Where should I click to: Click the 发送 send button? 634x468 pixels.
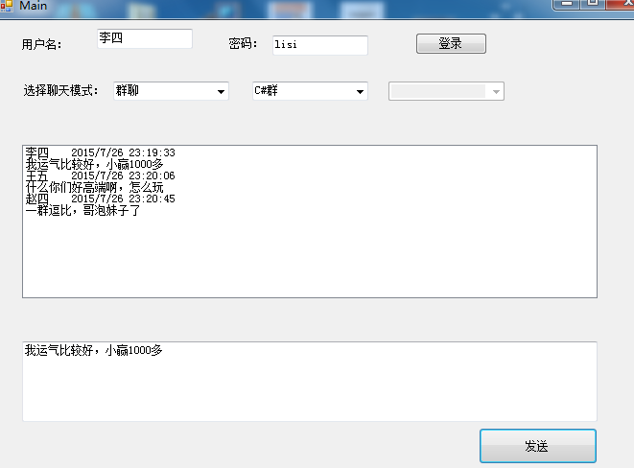[x=538, y=446]
